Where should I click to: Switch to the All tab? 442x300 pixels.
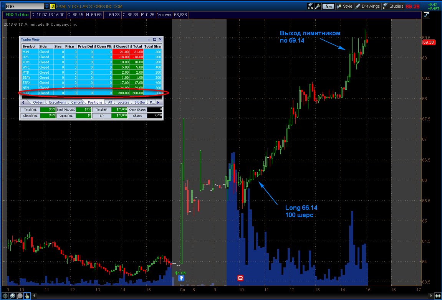[x=110, y=102]
